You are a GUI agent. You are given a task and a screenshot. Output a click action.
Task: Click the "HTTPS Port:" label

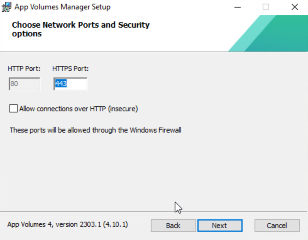[x=70, y=68]
